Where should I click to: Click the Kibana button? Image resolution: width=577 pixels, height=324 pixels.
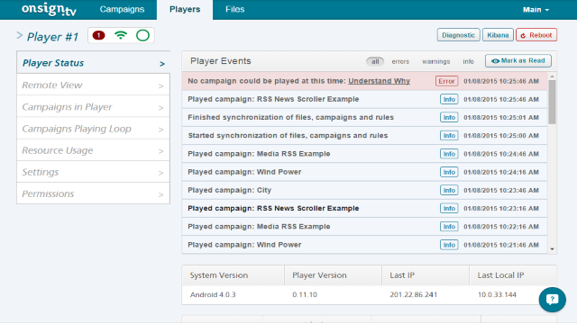[498, 35]
